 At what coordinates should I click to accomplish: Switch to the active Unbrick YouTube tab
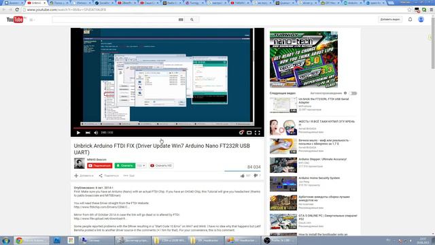(x=36, y=3)
